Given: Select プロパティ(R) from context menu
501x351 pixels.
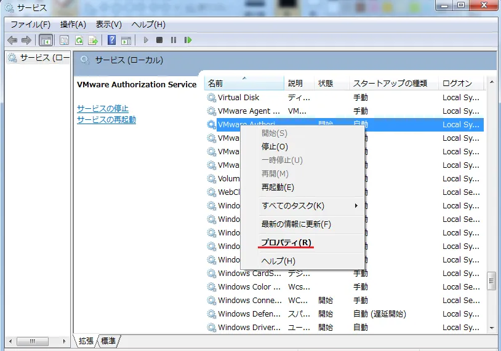Looking at the screenshot, I should pos(286,242).
